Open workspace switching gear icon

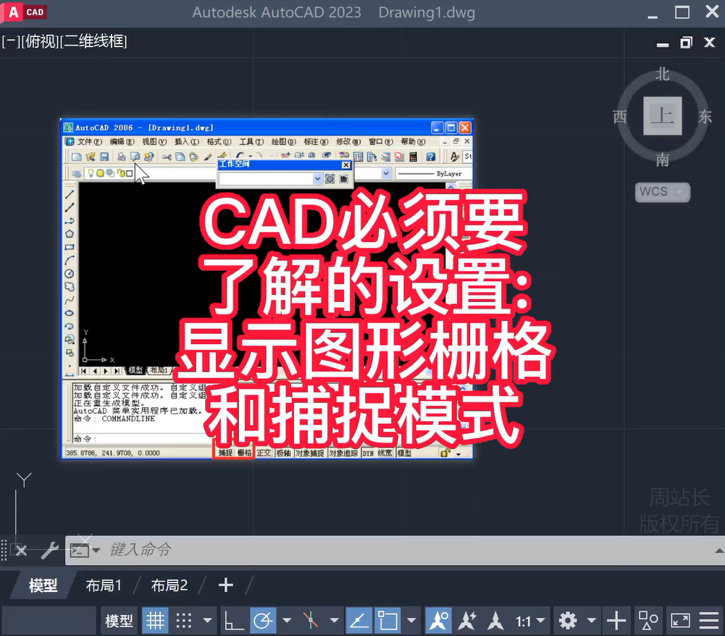pyautogui.click(x=568, y=621)
